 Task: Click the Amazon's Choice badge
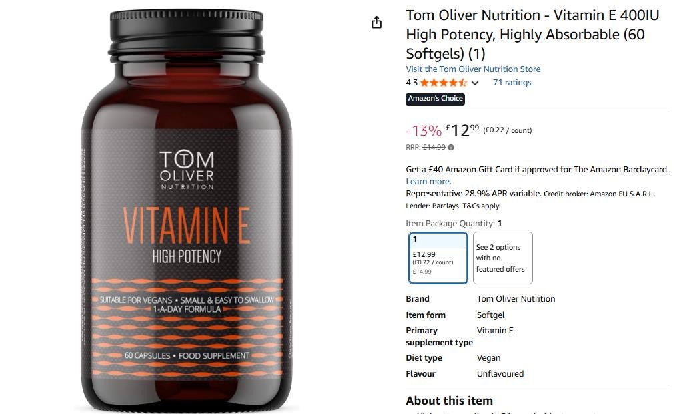pyautogui.click(x=435, y=99)
